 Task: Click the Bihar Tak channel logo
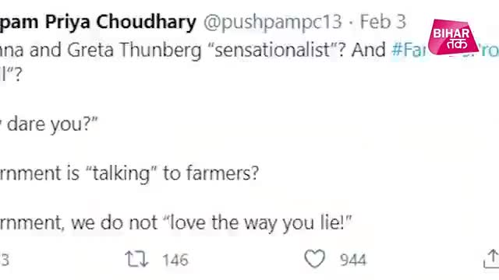(x=452, y=37)
